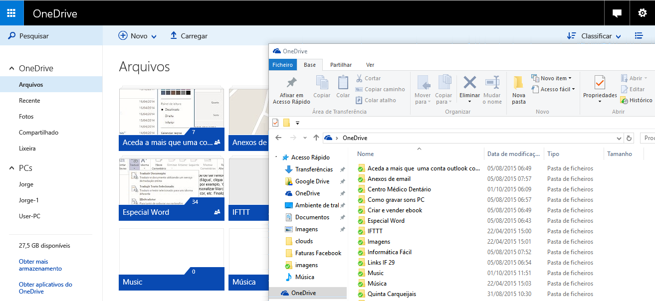
Task: Go up one level with the up arrow
Action: click(316, 138)
